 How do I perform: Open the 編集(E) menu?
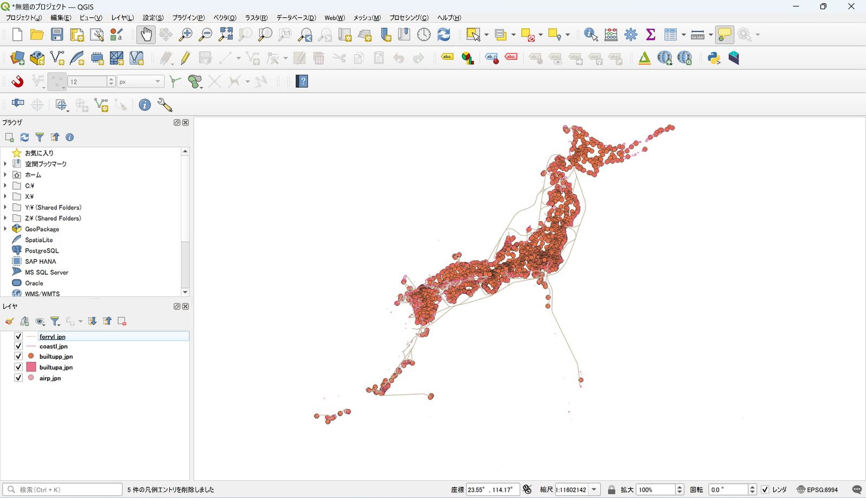coord(61,18)
